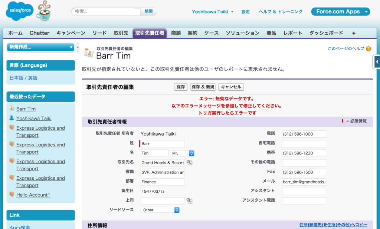Go to the ホーム tab
Viewport: 380px width, 229px height.
tap(15, 33)
